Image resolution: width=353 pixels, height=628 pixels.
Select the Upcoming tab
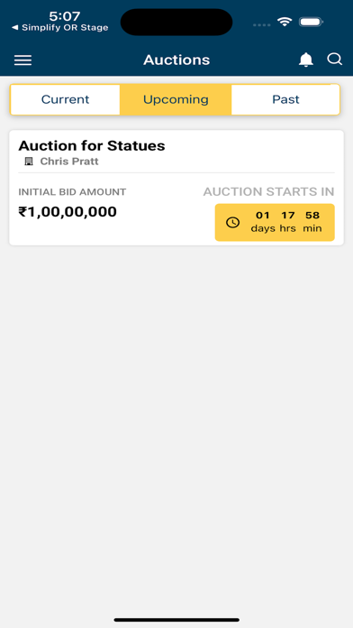(x=176, y=99)
